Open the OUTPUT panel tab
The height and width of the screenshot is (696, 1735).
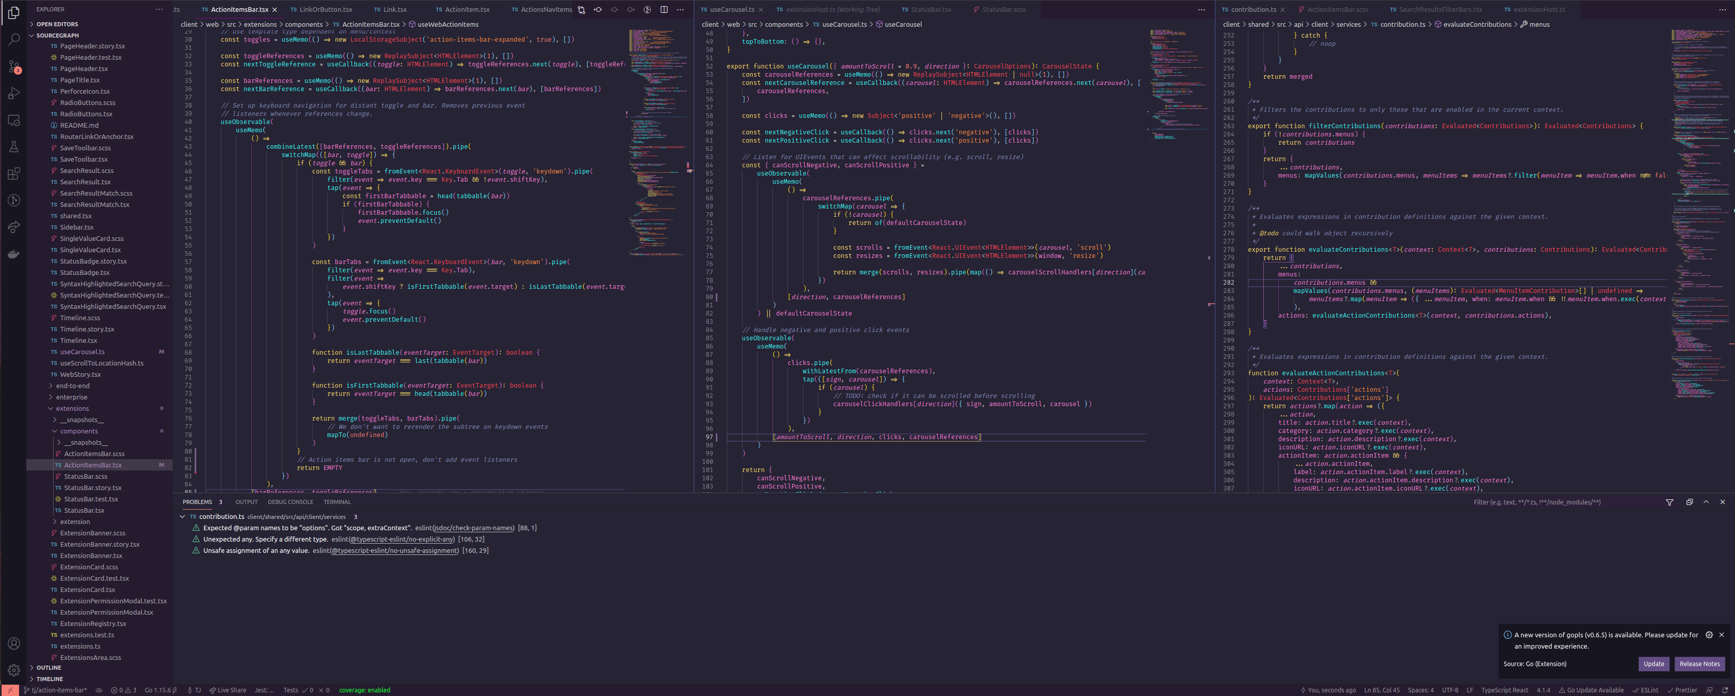247,502
